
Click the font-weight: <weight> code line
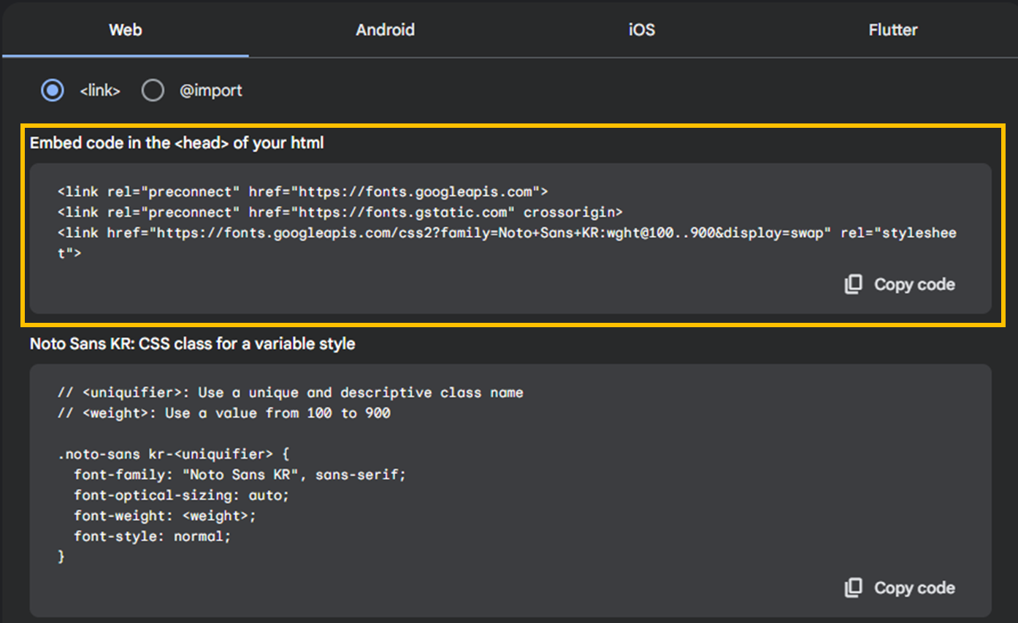click(165, 516)
